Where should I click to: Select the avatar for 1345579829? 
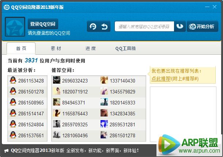tap(104, 91)
